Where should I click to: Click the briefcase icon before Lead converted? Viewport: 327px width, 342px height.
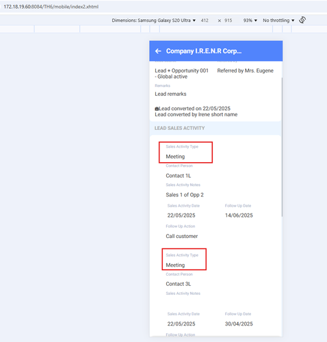tap(157, 109)
